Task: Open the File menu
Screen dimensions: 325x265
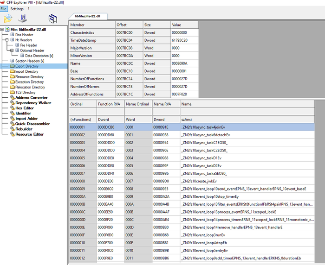Action: point(4,9)
